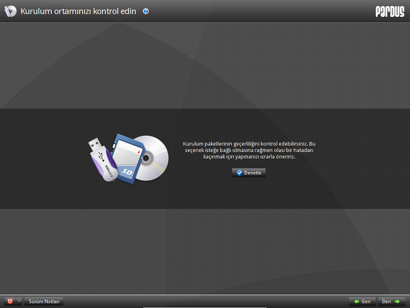Click the USB flash drive image
This screenshot has width=410, height=308.
tap(103, 159)
